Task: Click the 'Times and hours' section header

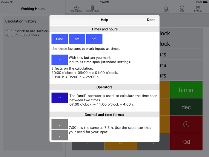Action: pos(105,29)
